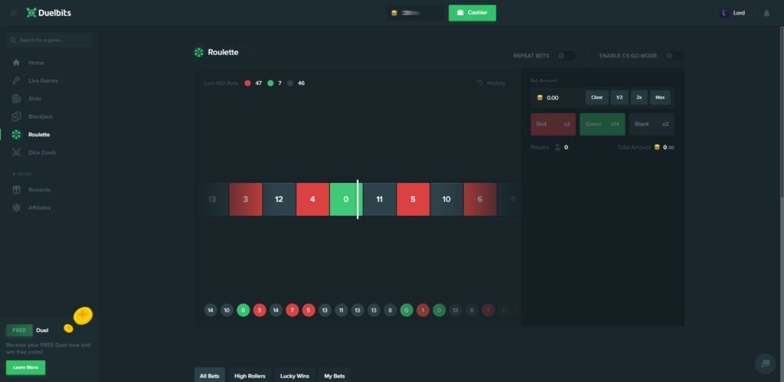Click the black 11 wheel tile

(380, 199)
